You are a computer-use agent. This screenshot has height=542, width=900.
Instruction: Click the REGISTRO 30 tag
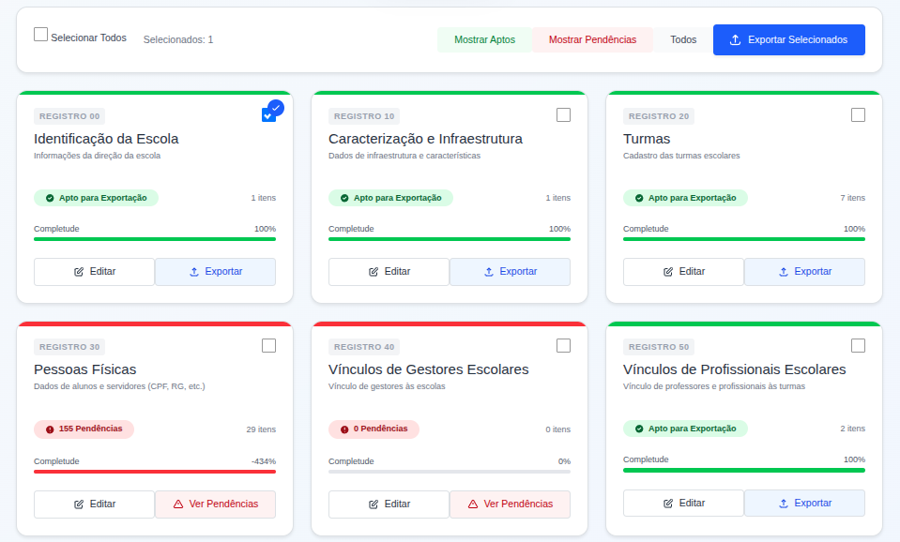(x=69, y=347)
